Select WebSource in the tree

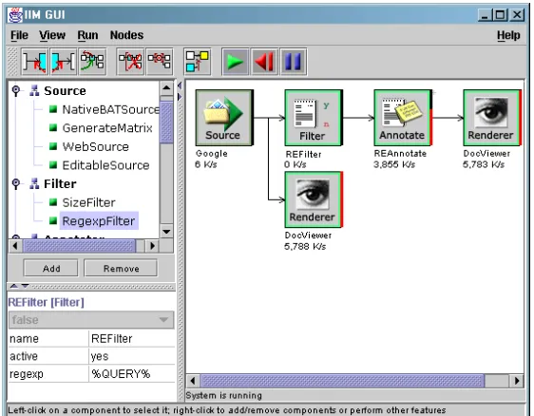[96, 146]
